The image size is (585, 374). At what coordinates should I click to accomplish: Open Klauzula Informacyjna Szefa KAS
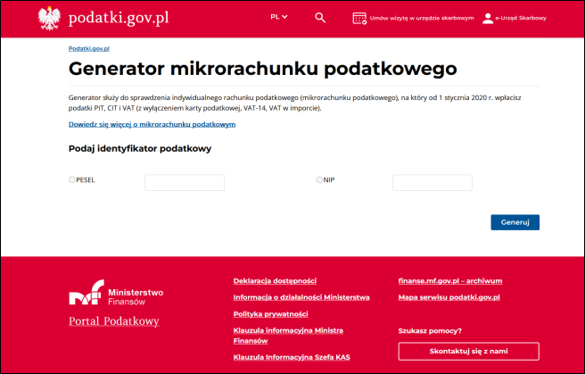tap(292, 357)
